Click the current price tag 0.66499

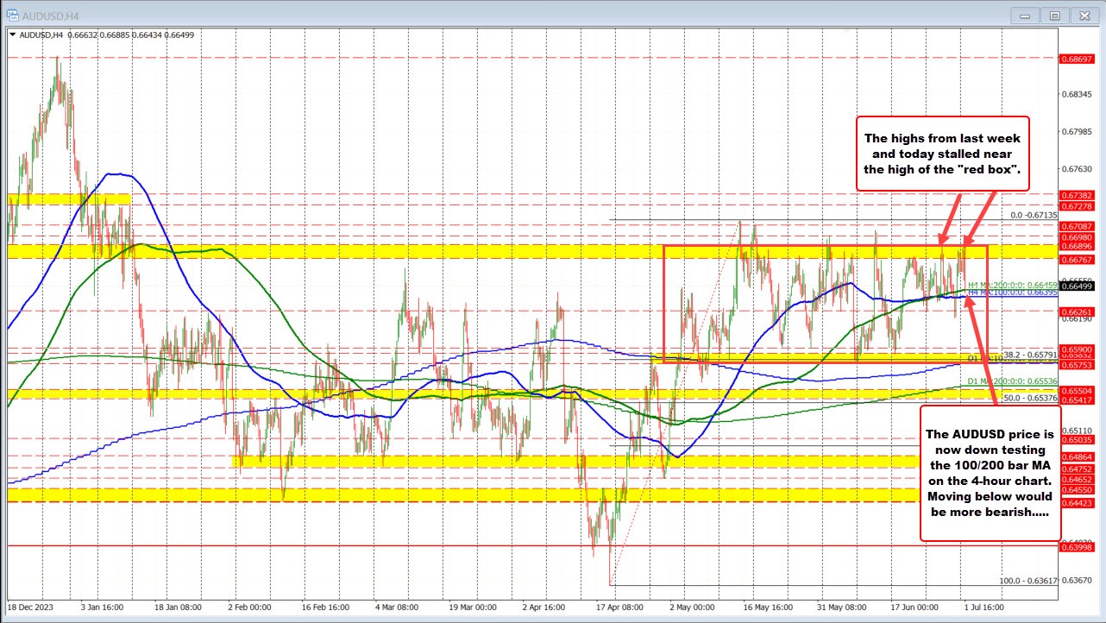point(1076,286)
